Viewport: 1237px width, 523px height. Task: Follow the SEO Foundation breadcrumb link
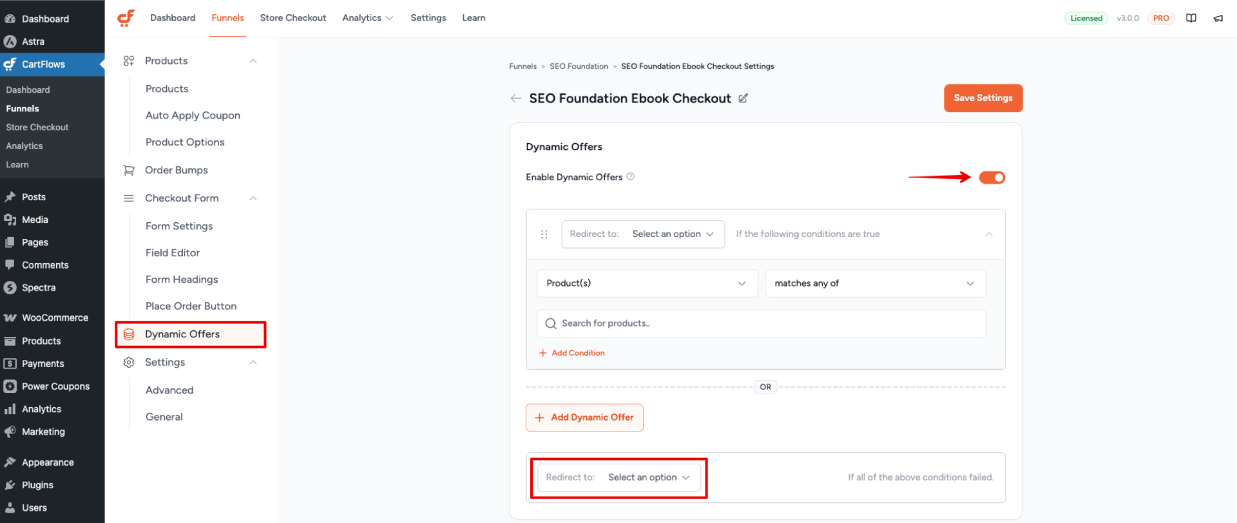click(x=579, y=66)
